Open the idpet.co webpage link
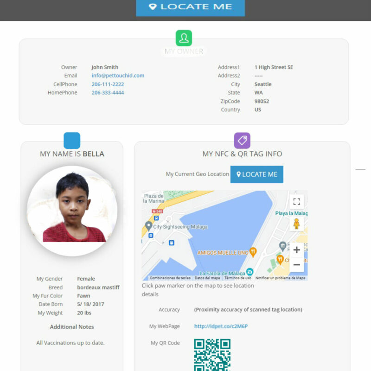371x371 pixels. (x=221, y=326)
